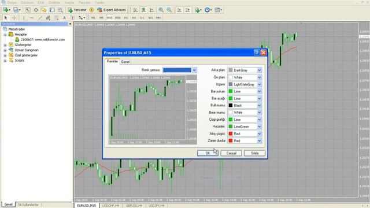Zoom in on the chart

coord(161,10)
